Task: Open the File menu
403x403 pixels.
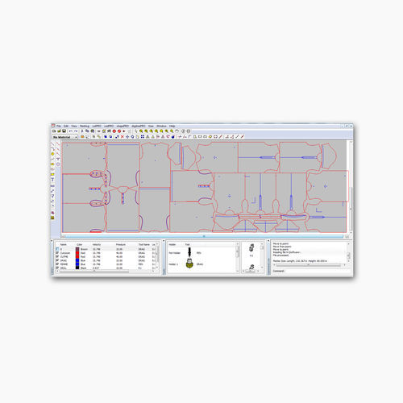Action: coord(59,126)
